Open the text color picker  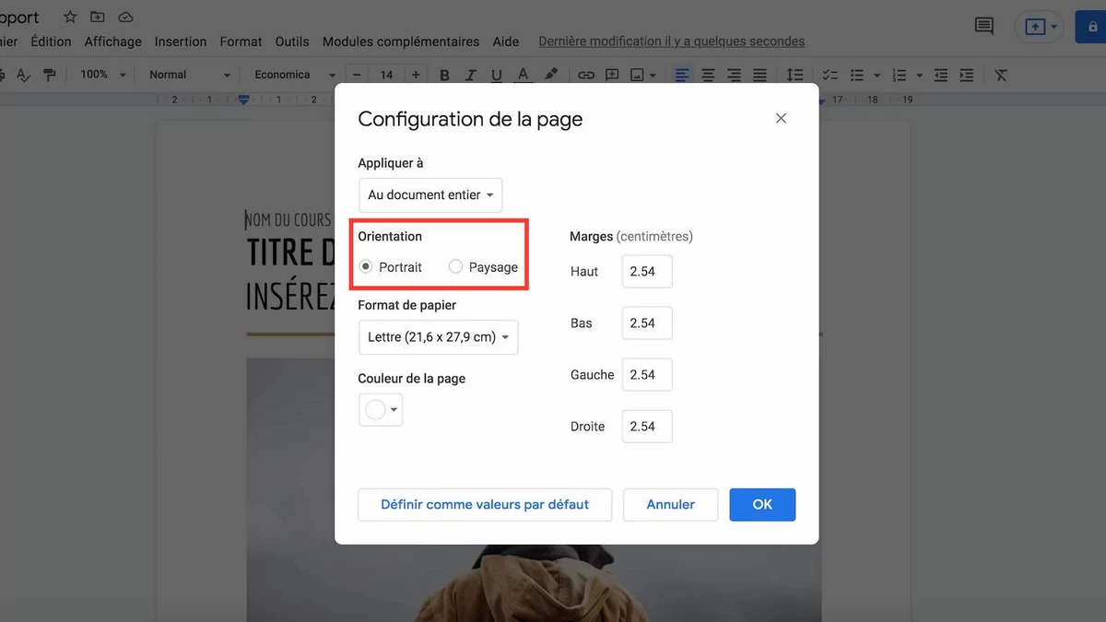523,75
